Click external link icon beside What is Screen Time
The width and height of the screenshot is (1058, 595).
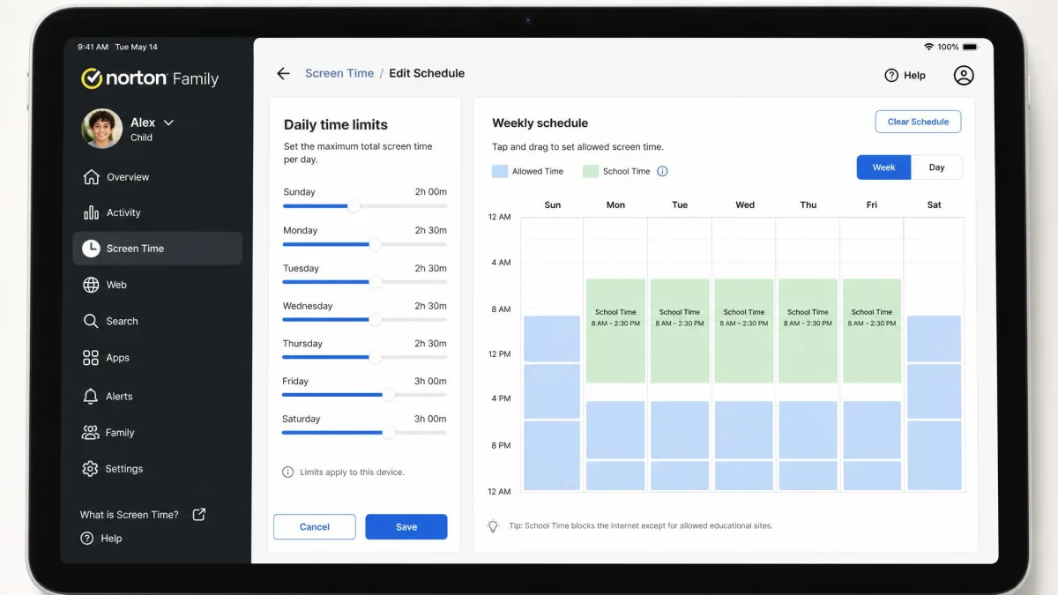point(199,514)
